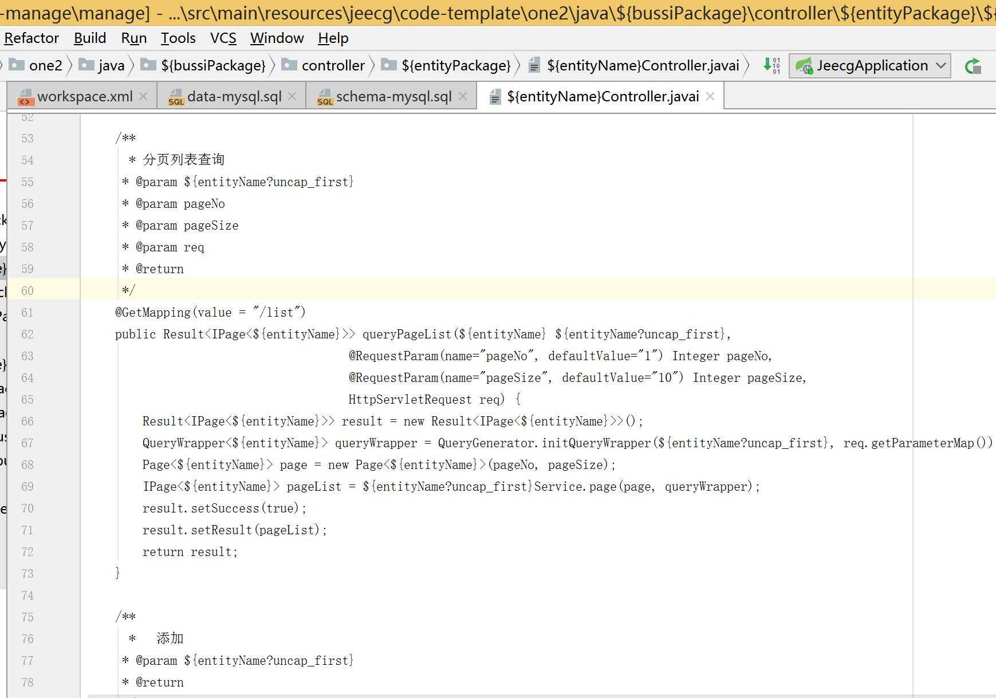Close the data-mysql.sql tab
This screenshot has height=698, width=996.
tap(292, 96)
